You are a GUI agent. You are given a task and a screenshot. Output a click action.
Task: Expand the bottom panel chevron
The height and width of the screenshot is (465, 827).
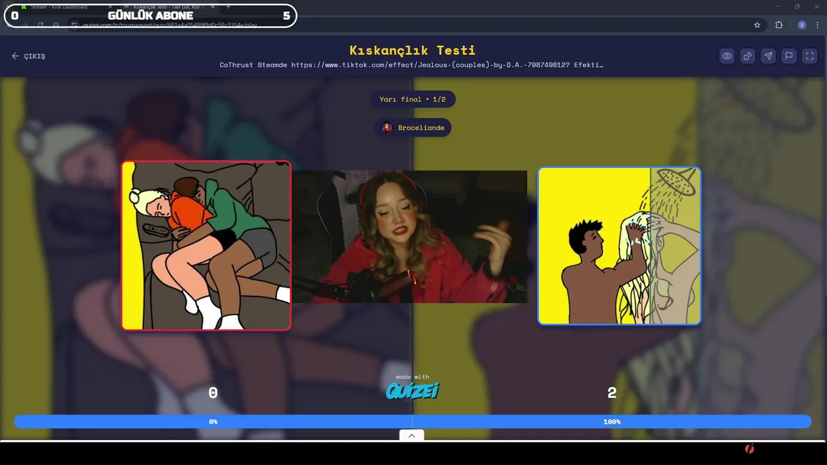412,435
